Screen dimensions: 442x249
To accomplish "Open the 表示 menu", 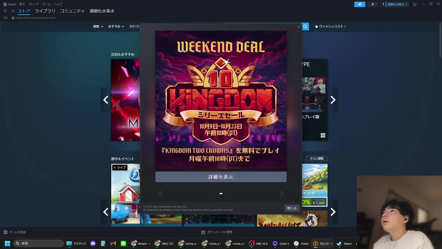I will pyautogui.click(x=22, y=4).
